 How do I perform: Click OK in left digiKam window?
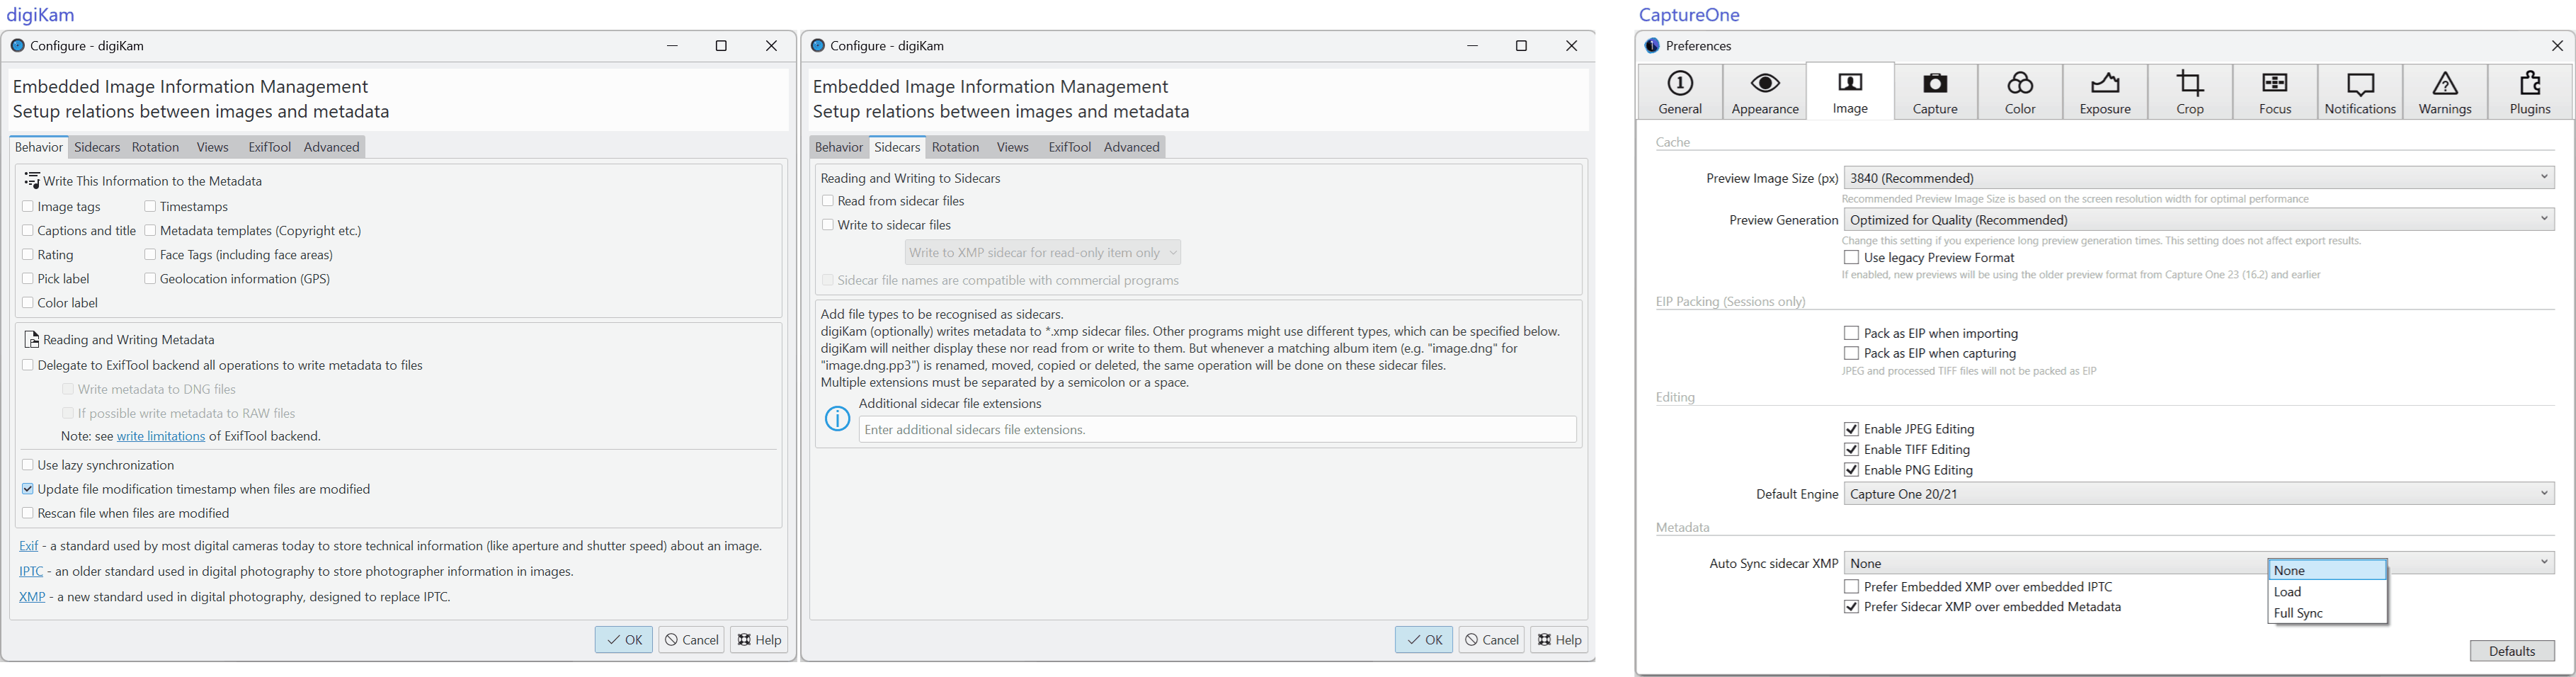click(624, 640)
